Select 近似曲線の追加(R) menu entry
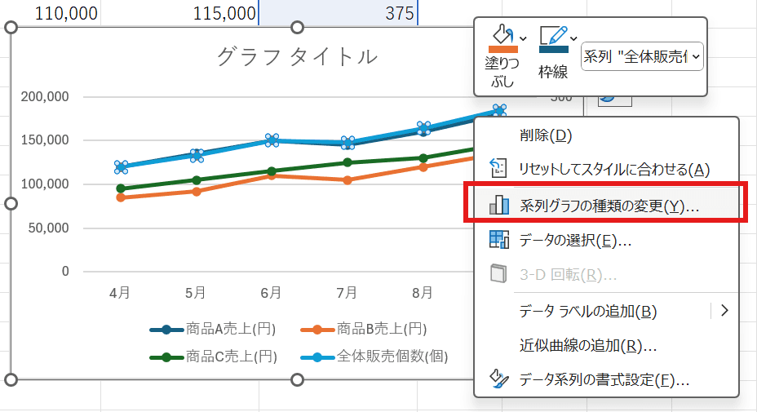Viewport: 757px width, 412px height. (x=587, y=345)
